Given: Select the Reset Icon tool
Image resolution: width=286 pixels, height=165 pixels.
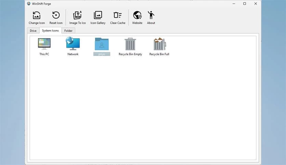Looking at the screenshot, I should pos(56,18).
